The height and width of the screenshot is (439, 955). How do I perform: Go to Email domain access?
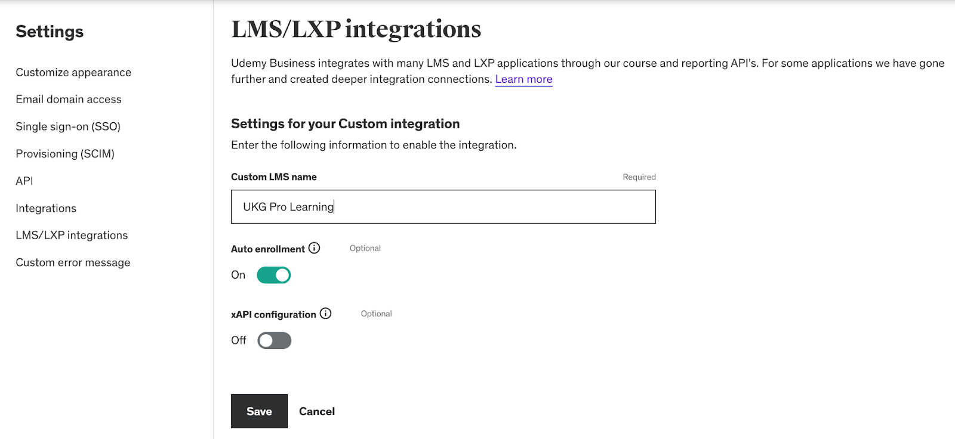pyautogui.click(x=69, y=99)
